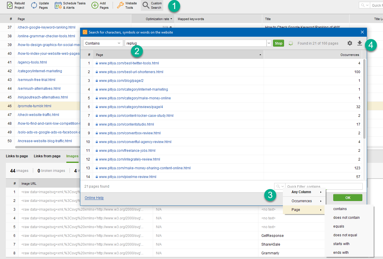383x259 pixels.
Task: Click the Update Pages toolbar icon
Action: click(x=34, y=5)
